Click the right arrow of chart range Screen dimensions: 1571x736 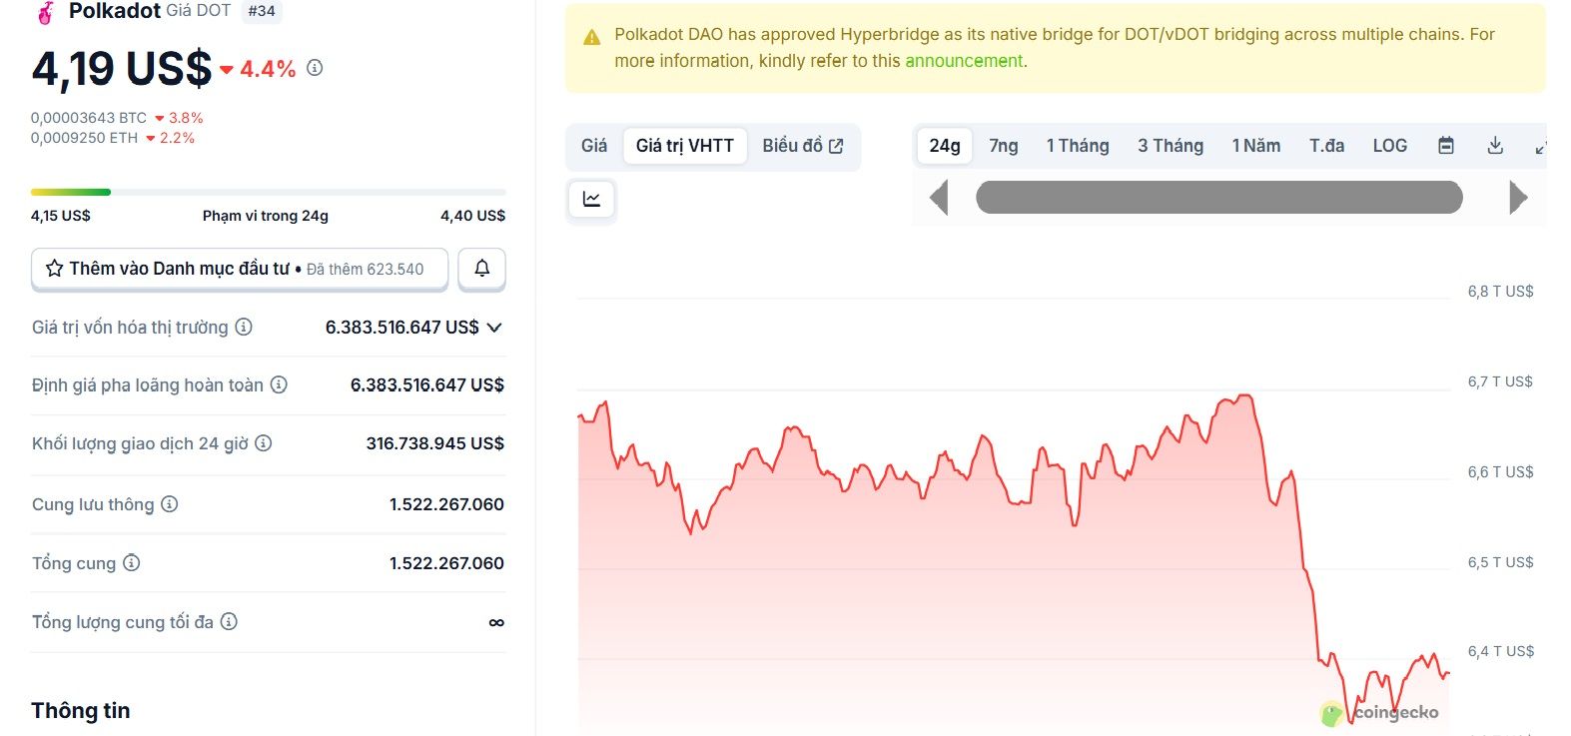coord(1518,198)
